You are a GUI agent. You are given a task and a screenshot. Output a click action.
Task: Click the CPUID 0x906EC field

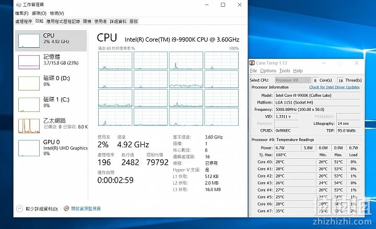pyautogui.click(x=287, y=131)
